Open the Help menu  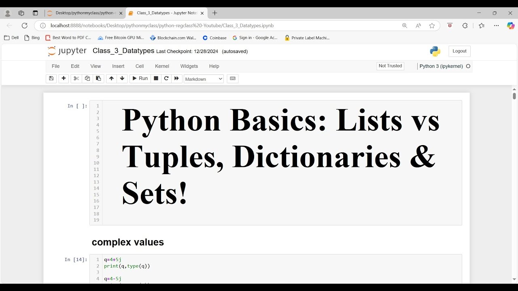pos(214,66)
